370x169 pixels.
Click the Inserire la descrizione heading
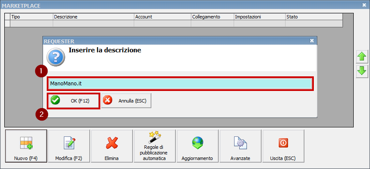click(x=105, y=50)
